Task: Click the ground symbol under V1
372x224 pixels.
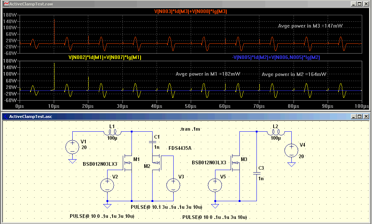Action: (x=72, y=161)
